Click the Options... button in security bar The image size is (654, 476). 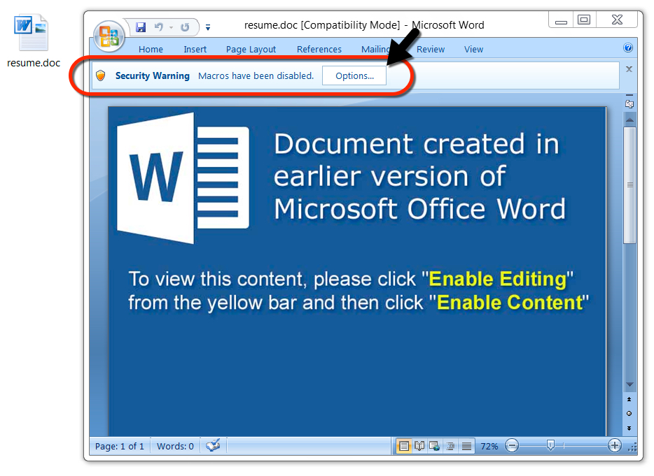click(x=354, y=75)
